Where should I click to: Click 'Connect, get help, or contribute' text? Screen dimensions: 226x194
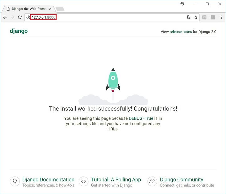tap(187, 185)
